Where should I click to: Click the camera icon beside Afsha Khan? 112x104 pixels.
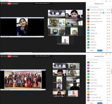point(109,42)
